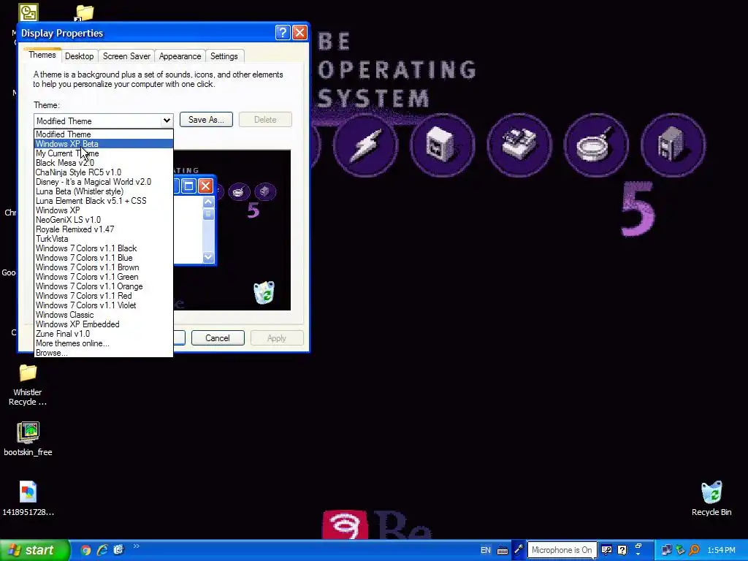Select the folder shortcut icon at desktop top
Screen dimensions: 748x561
click(x=85, y=13)
